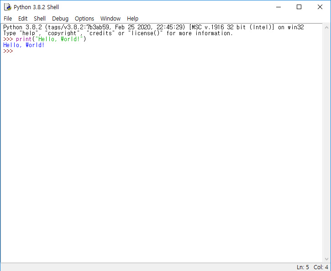The width and height of the screenshot is (331, 271).
Task: Click the Python IDLE icon in title bar
Action: tap(8, 7)
